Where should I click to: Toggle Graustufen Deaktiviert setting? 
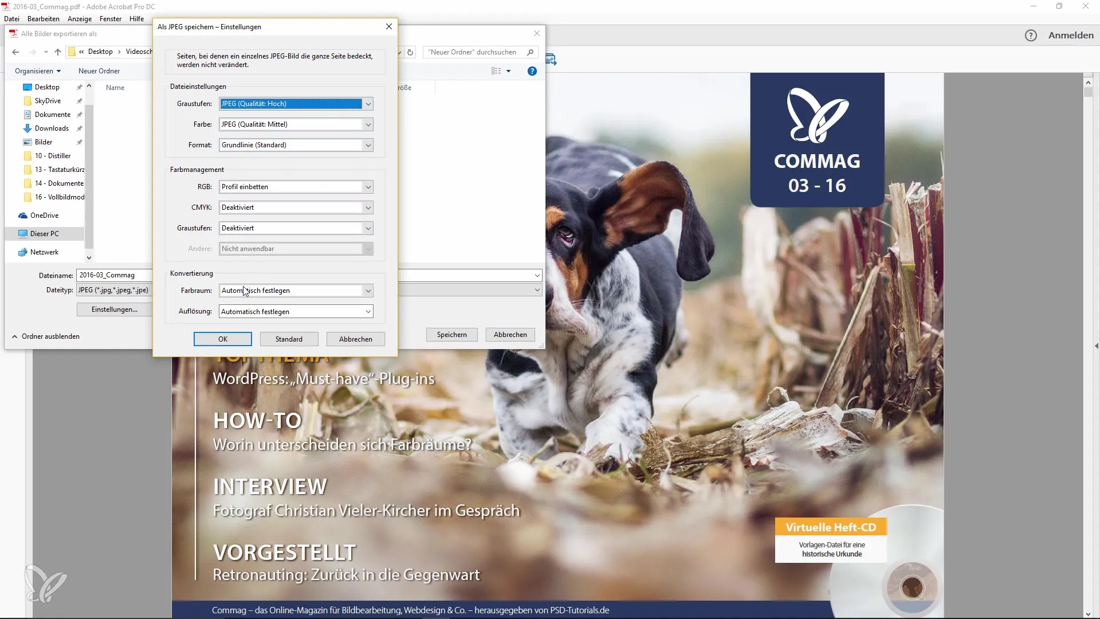(296, 228)
